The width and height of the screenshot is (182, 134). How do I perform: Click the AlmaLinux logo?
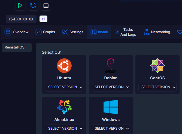(x=64, y=107)
